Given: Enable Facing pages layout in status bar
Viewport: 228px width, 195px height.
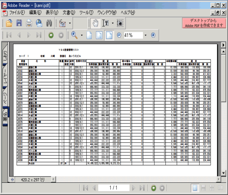Looking at the screenshot, I should [220, 188].
